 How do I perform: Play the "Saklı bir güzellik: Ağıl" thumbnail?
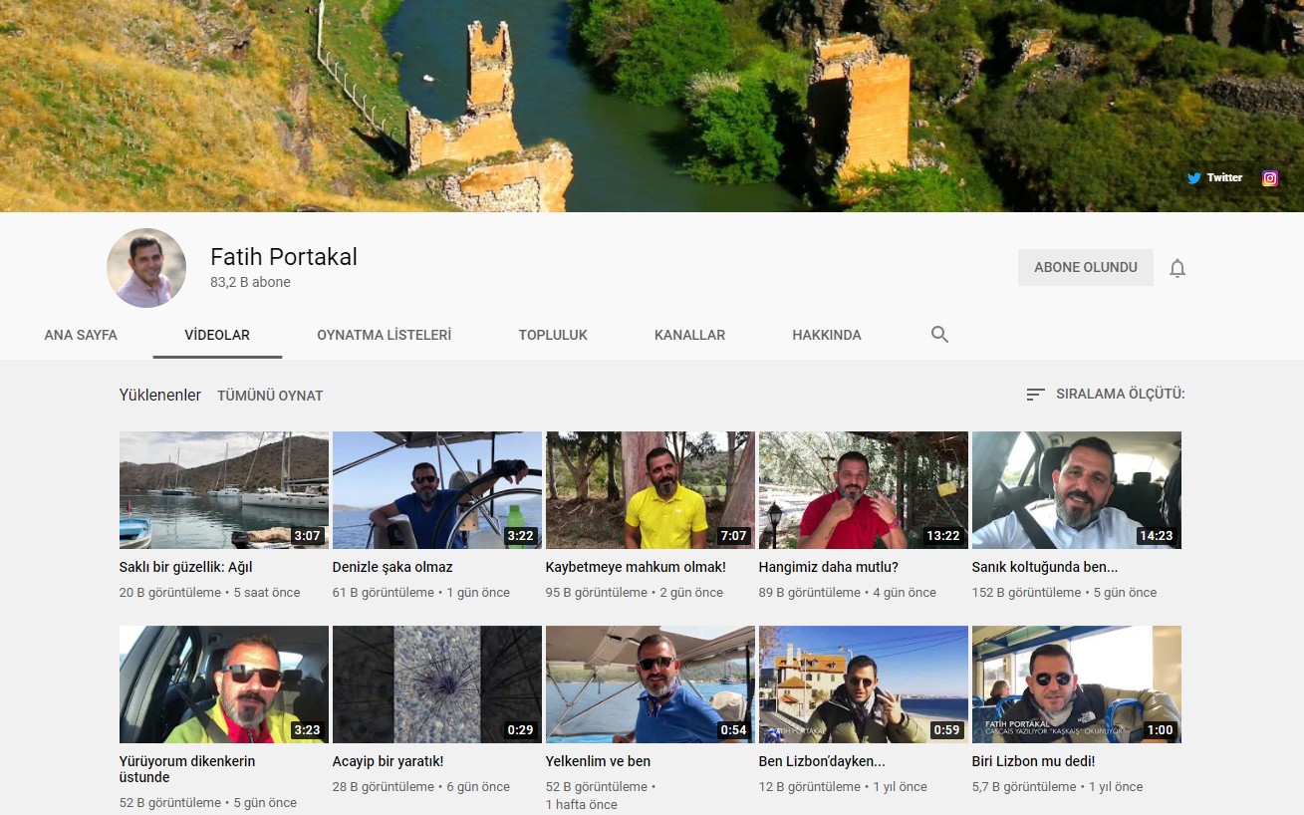[224, 490]
